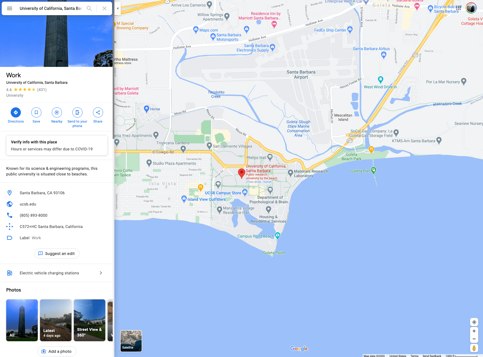The width and height of the screenshot is (483, 357).
Task: Open the reviews count (431)
Action: coord(42,90)
